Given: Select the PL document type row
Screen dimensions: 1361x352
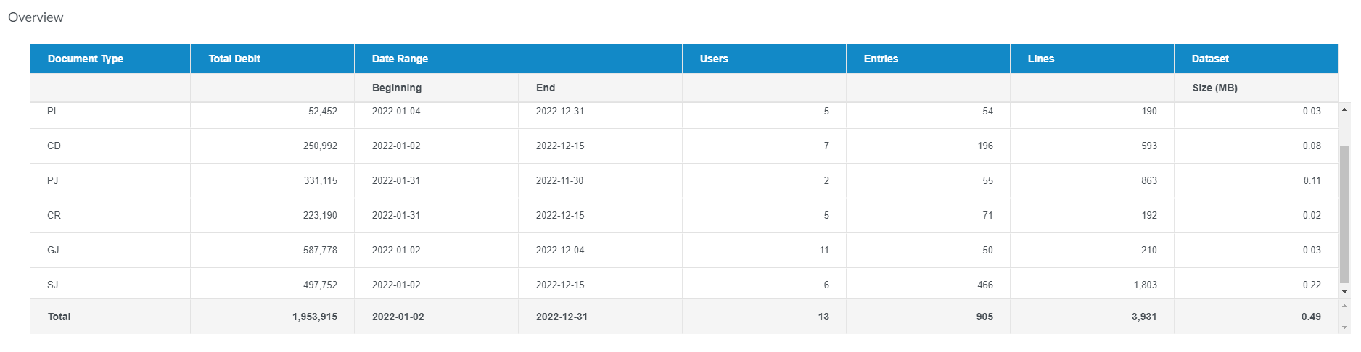Looking at the screenshot, I should [x=53, y=112].
